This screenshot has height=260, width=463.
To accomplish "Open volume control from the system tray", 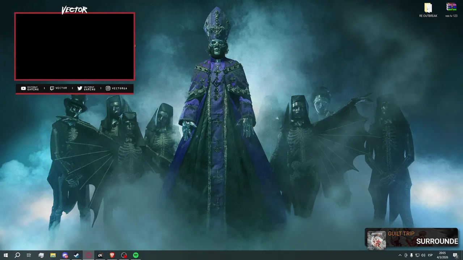I will pyautogui.click(x=423, y=255).
